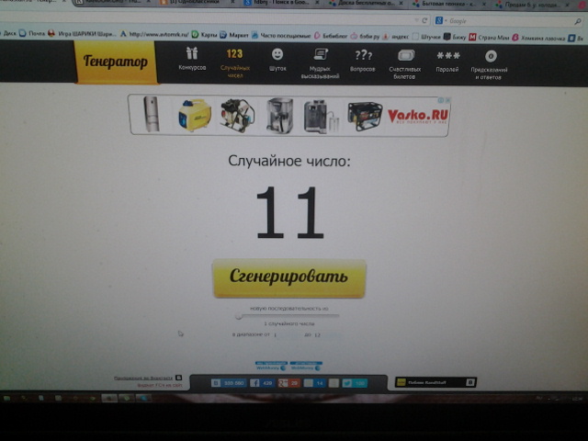This screenshot has width=588, height=441.
Task: Click the VK share counter 335 560
Action: tap(228, 383)
